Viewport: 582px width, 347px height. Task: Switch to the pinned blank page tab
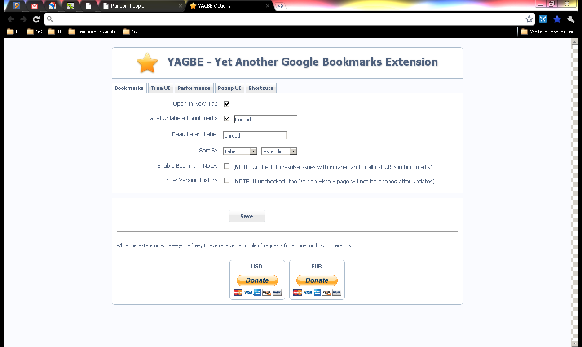click(88, 6)
